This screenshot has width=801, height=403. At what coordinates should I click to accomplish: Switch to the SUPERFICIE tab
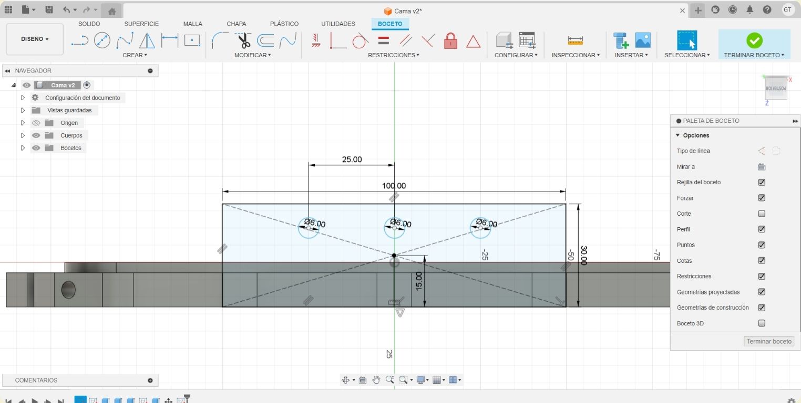(141, 24)
